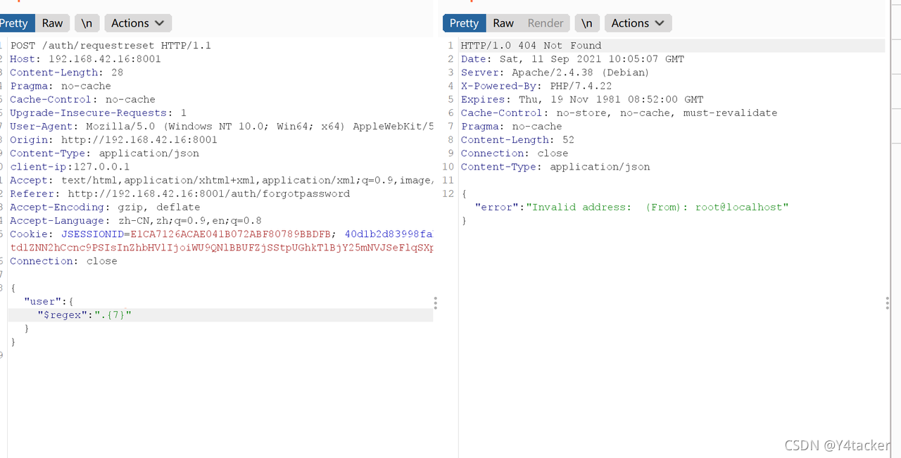Switch request pane to Pretty view
This screenshot has height=458, width=901.
15,23
